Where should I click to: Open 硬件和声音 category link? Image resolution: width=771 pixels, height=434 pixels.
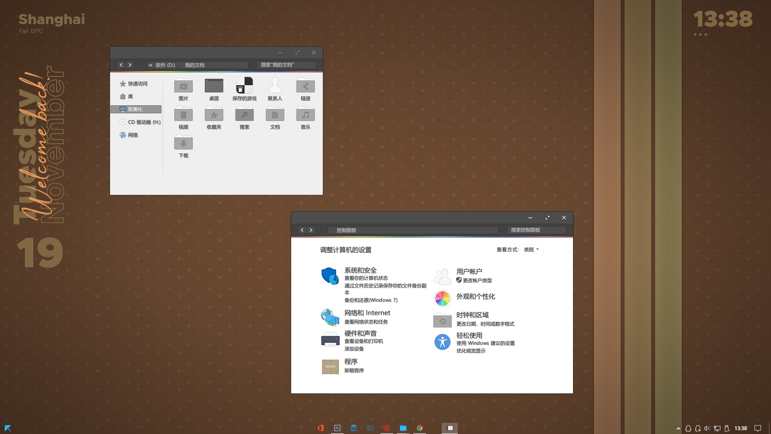click(x=360, y=334)
